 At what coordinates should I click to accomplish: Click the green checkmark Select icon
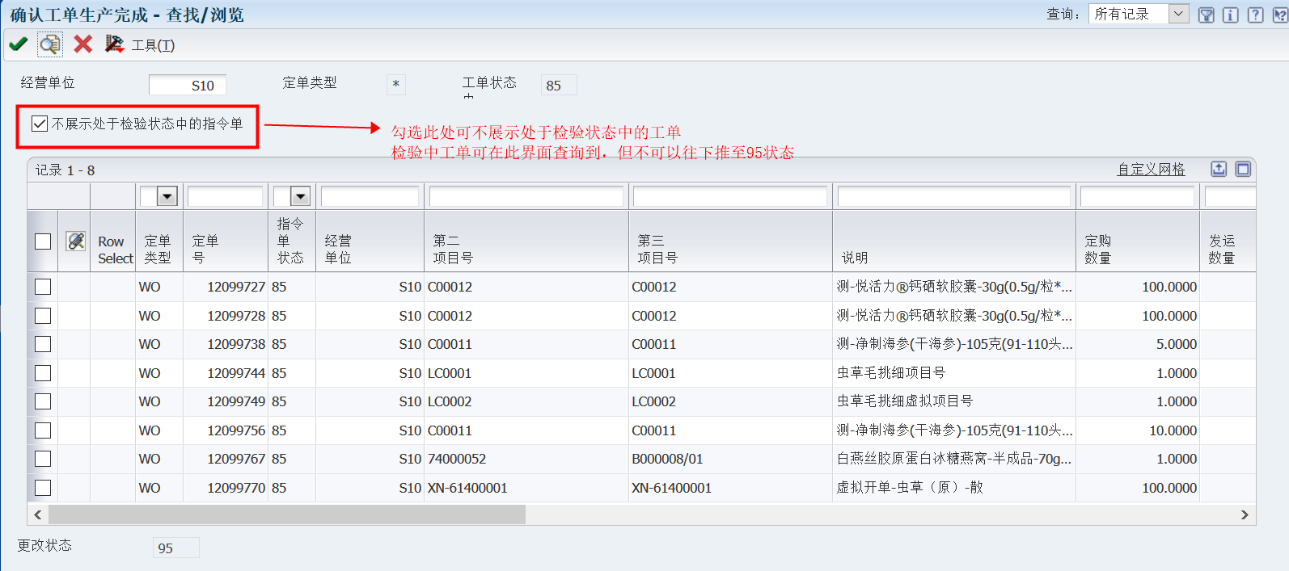click(x=18, y=44)
